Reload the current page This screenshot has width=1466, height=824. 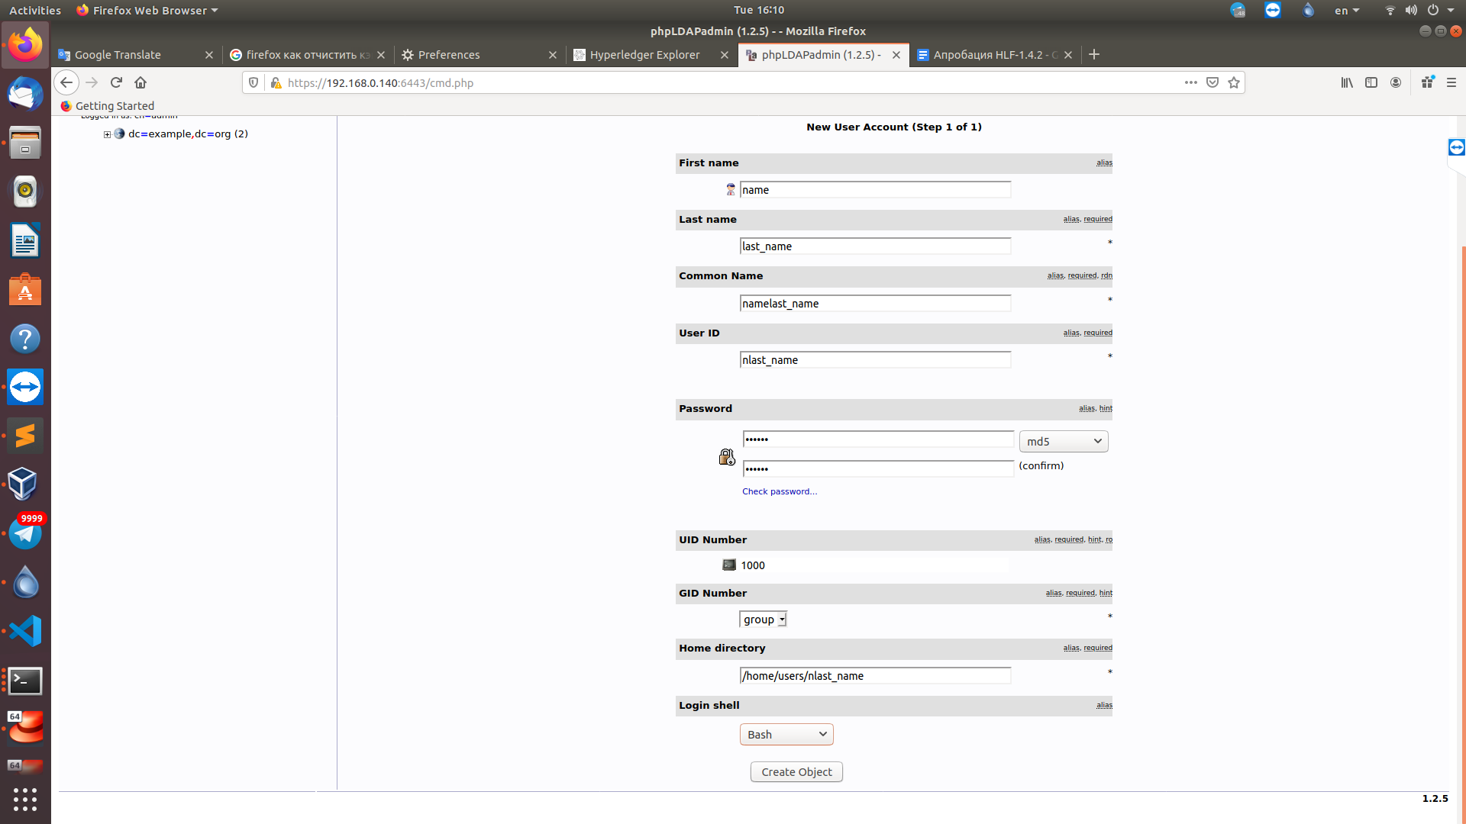[116, 82]
